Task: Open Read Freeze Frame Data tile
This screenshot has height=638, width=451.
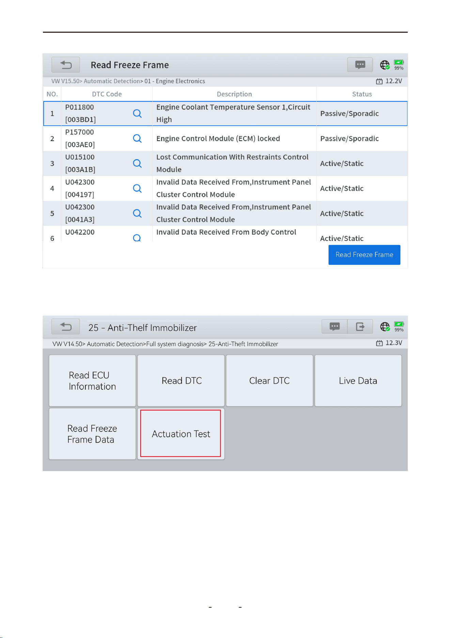Action: (x=92, y=434)
